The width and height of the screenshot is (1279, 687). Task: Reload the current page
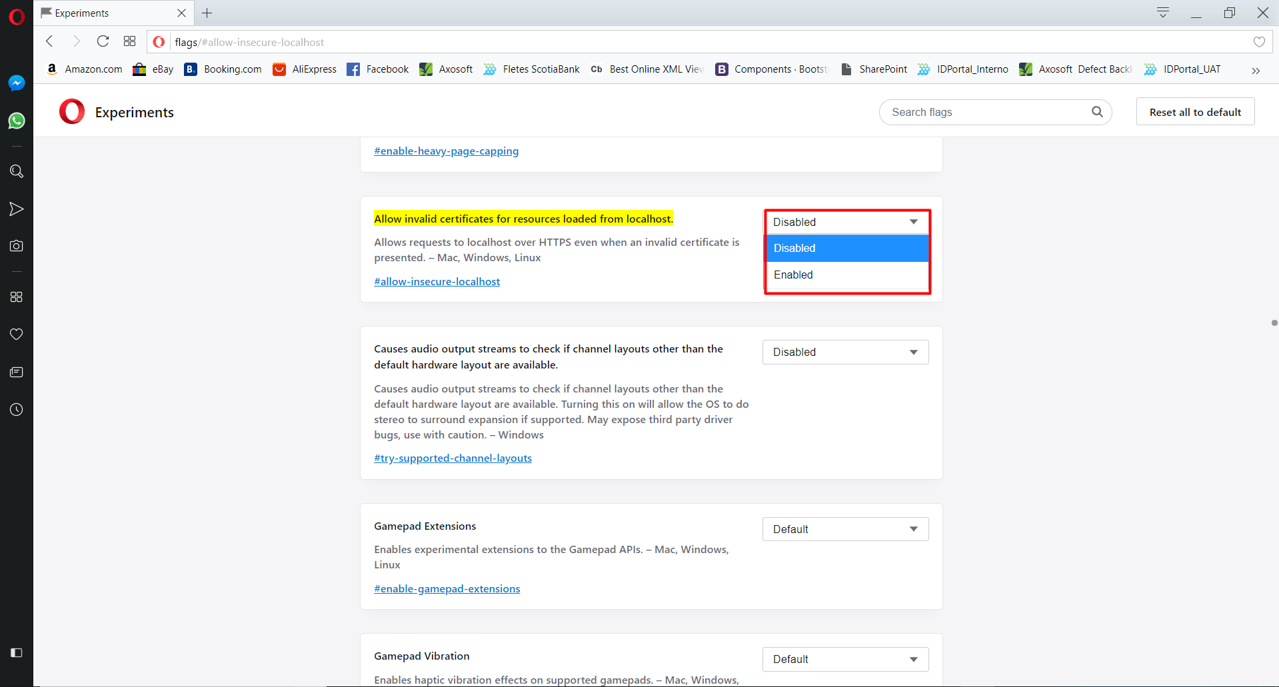click(x=103, y=41)
